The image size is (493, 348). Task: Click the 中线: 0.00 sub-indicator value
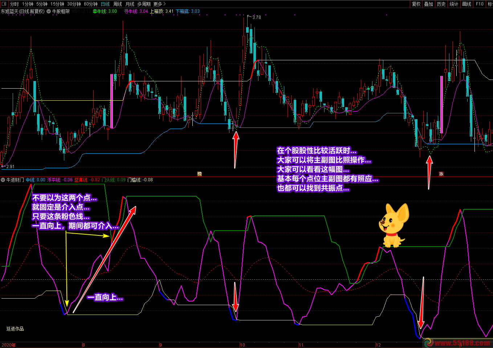[x=36, y=180]
